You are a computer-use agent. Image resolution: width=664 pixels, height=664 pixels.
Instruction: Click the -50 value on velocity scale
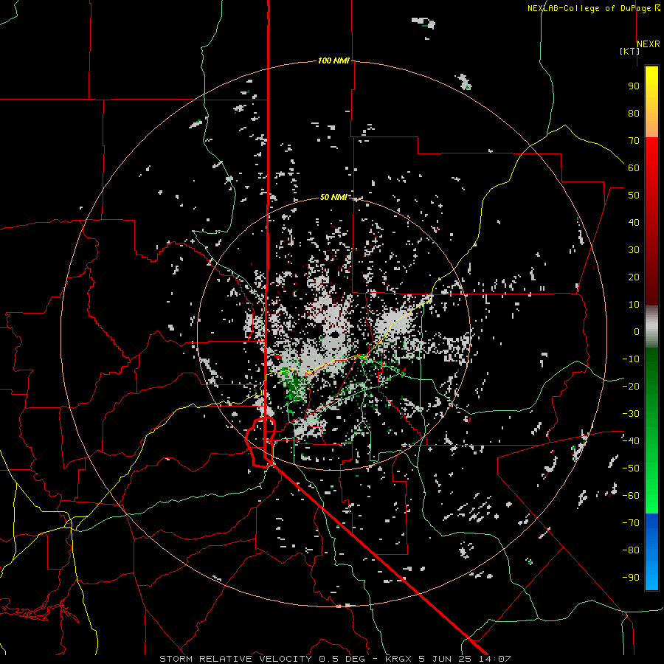(x=631, y=468)
